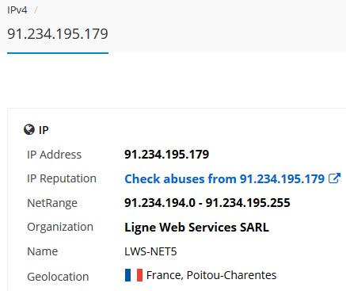Click the NetRange value 91.234.194.0 - 91.234.195.255
The width and height of the screenshot is (346, 291).
207,203
